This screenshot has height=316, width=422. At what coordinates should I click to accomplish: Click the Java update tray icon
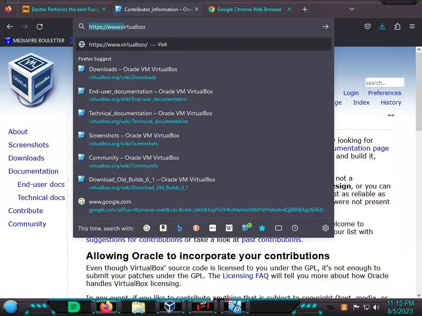[x=344, y=307]
